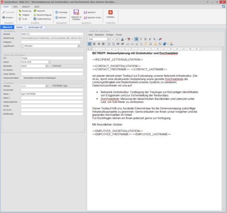Viewport: 227px width, 213px height.
Task: Open the font size dropdown
Action: pos(117,39)
